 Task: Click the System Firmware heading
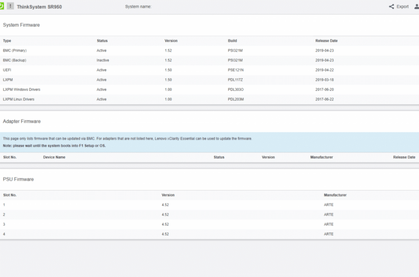coord(21,25)
